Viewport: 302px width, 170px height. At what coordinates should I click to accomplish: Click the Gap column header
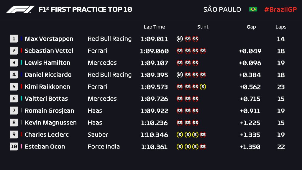pos(251,27)
